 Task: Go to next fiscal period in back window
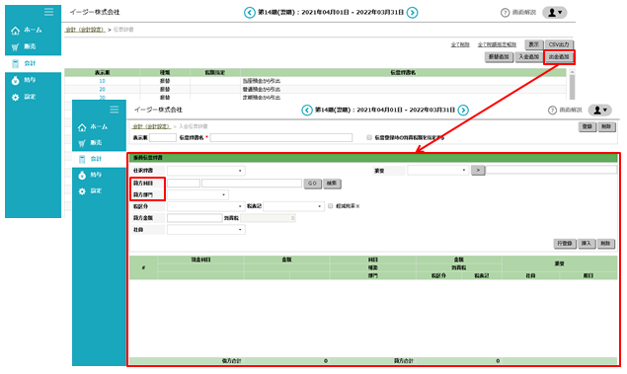(x=413, y=13)
